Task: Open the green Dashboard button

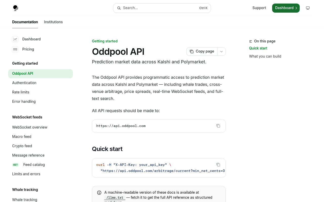Action: tap(286, 8)
